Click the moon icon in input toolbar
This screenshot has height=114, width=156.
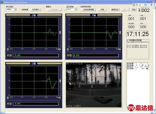coord(140,5)
